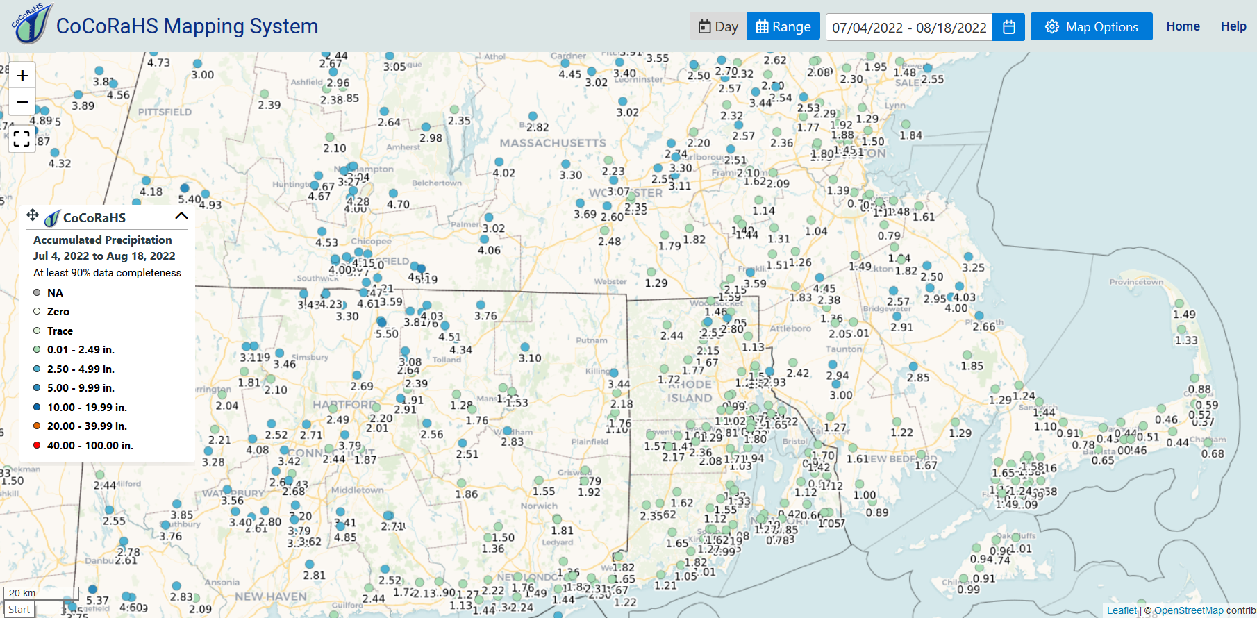The width and height of the screenshot is (1257, 618).
Task: Select the station marker reading 4.73
Action: click(x=154, y=52)
